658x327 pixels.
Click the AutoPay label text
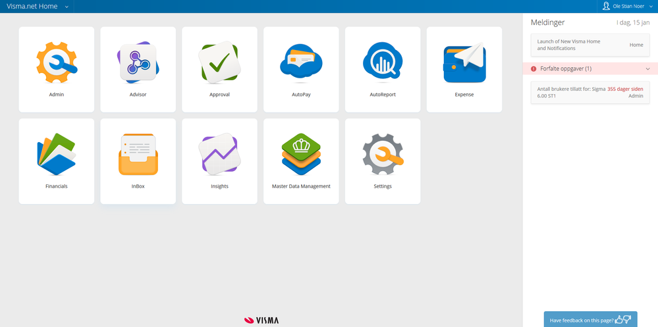[301, 95]
